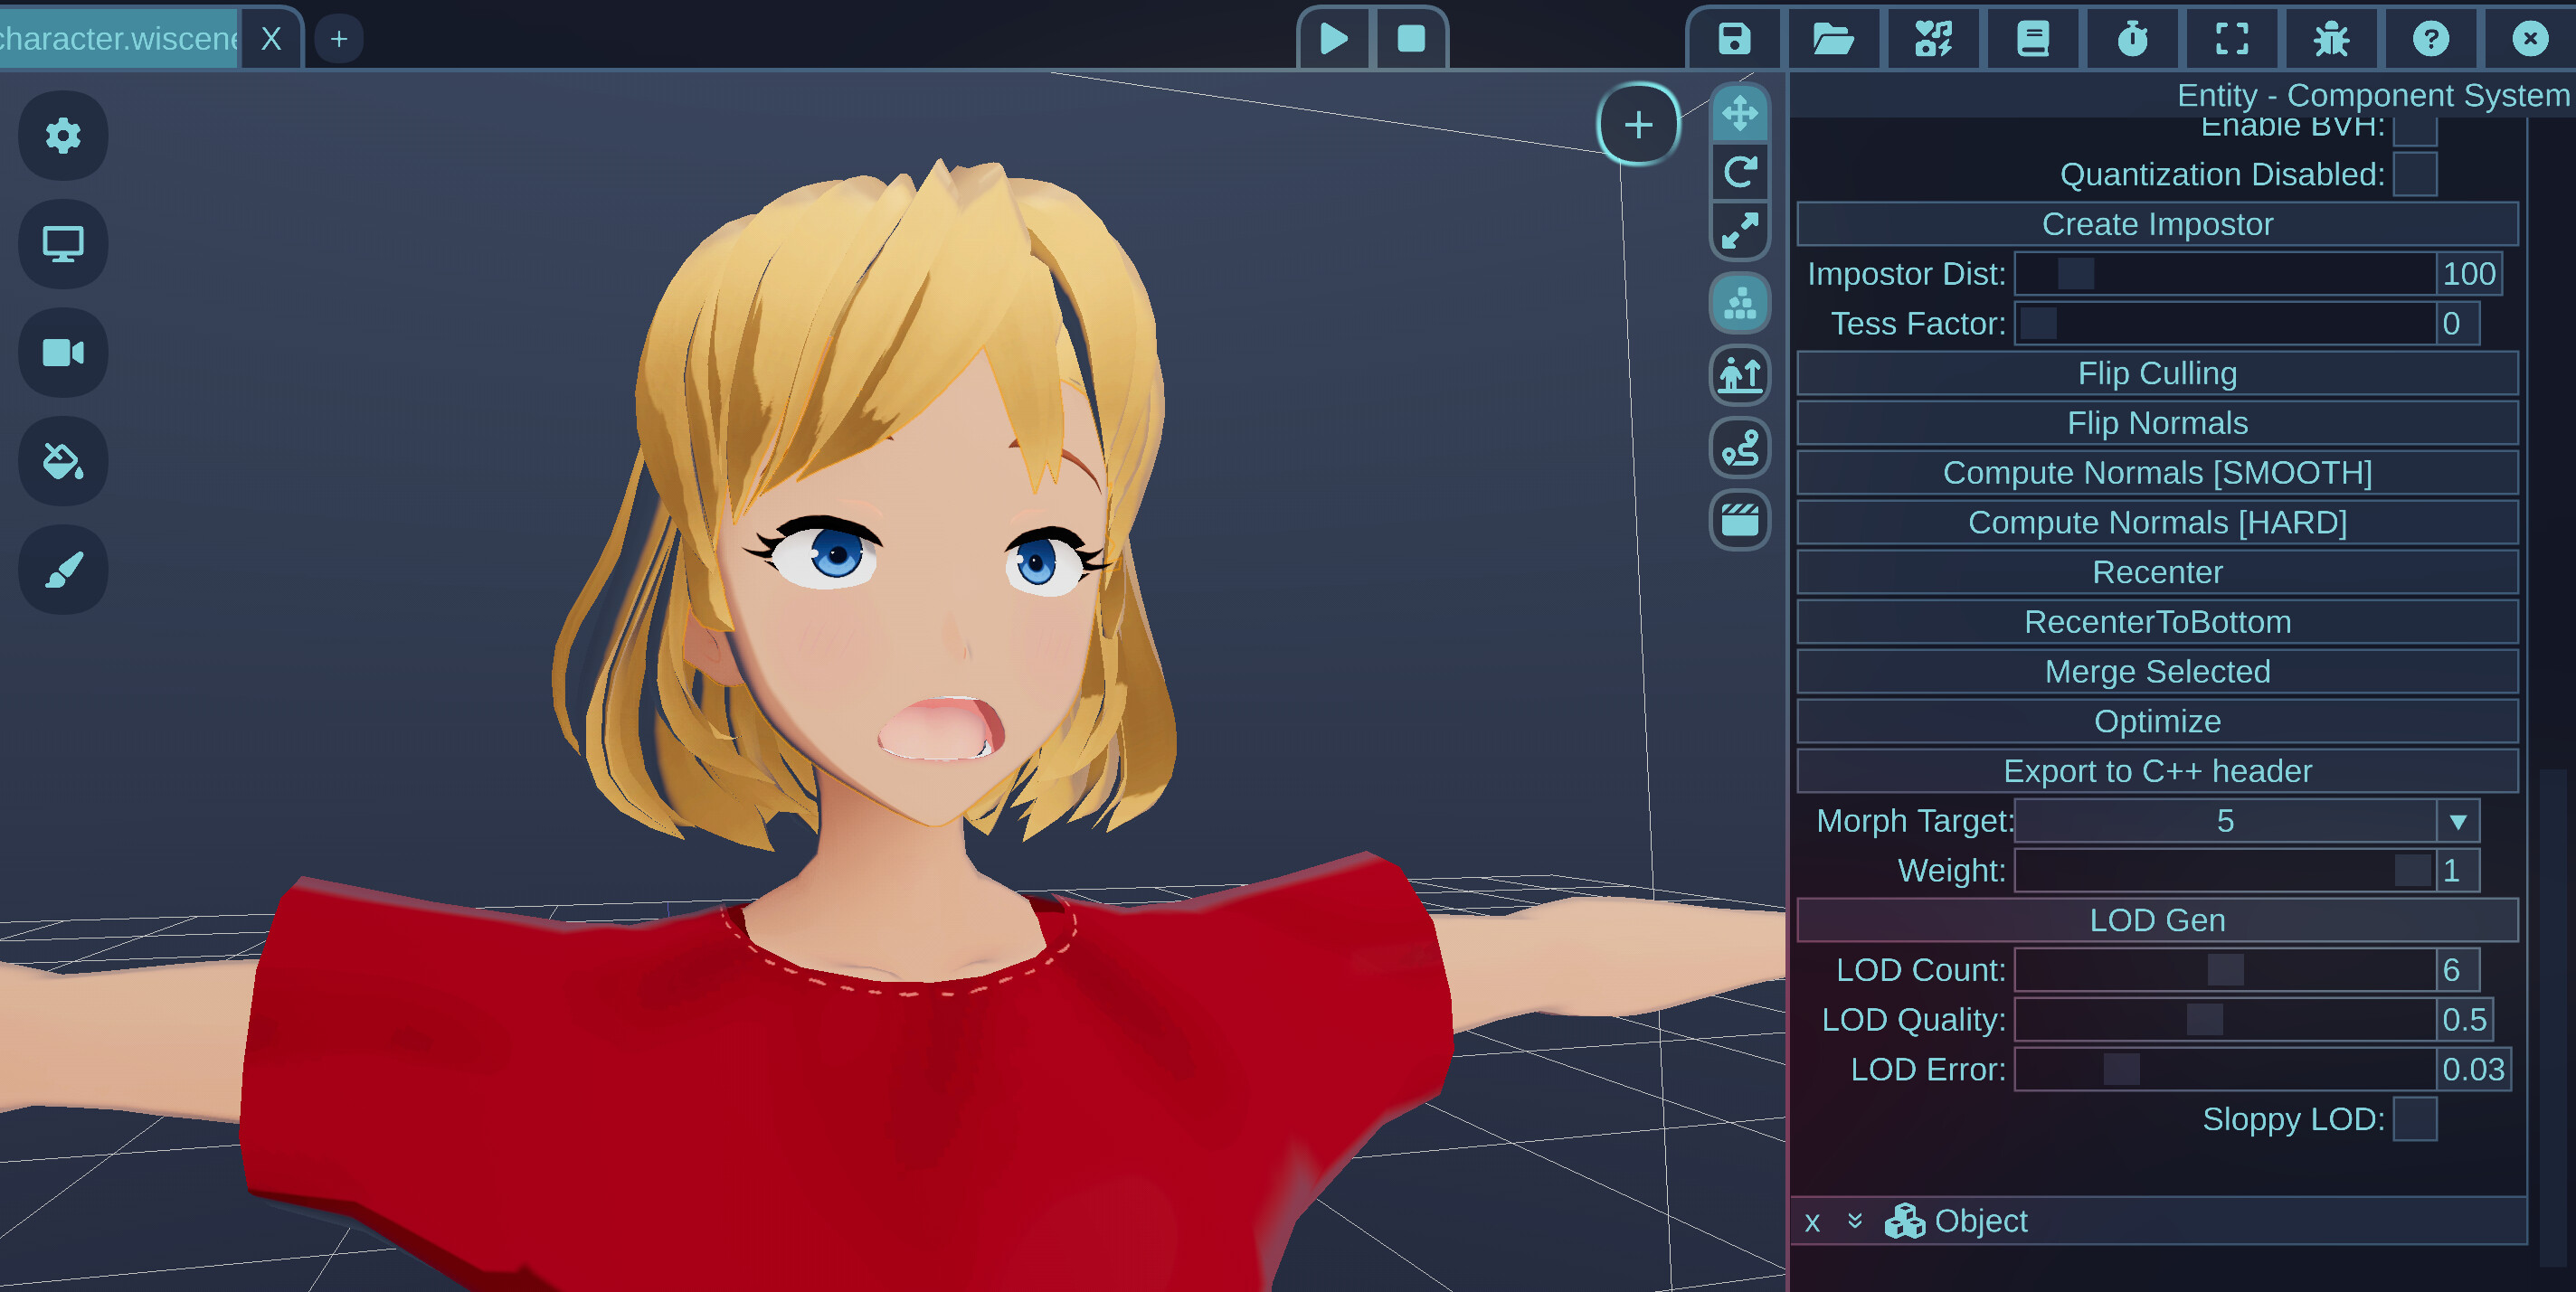Viewport: 2576px width, 1292px height.
Task: Toggle the Sloppy LOD checkbox
Action: (2417, 1119)
